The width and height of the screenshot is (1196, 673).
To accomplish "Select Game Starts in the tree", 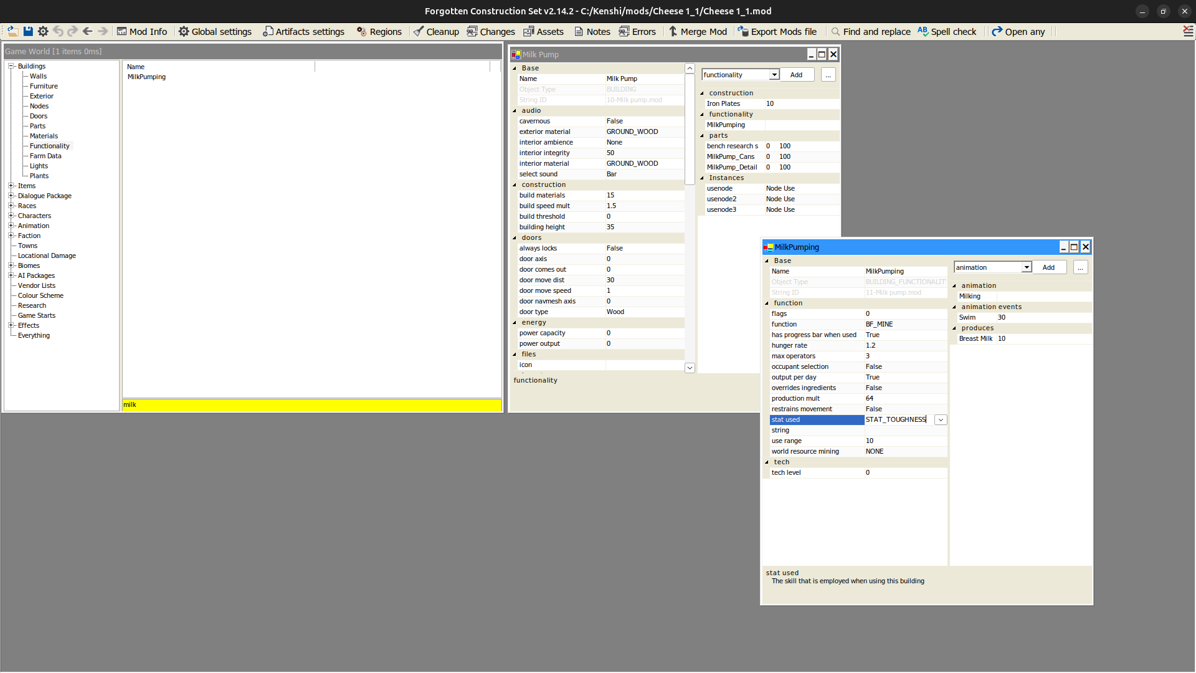I will coord(37,315).
